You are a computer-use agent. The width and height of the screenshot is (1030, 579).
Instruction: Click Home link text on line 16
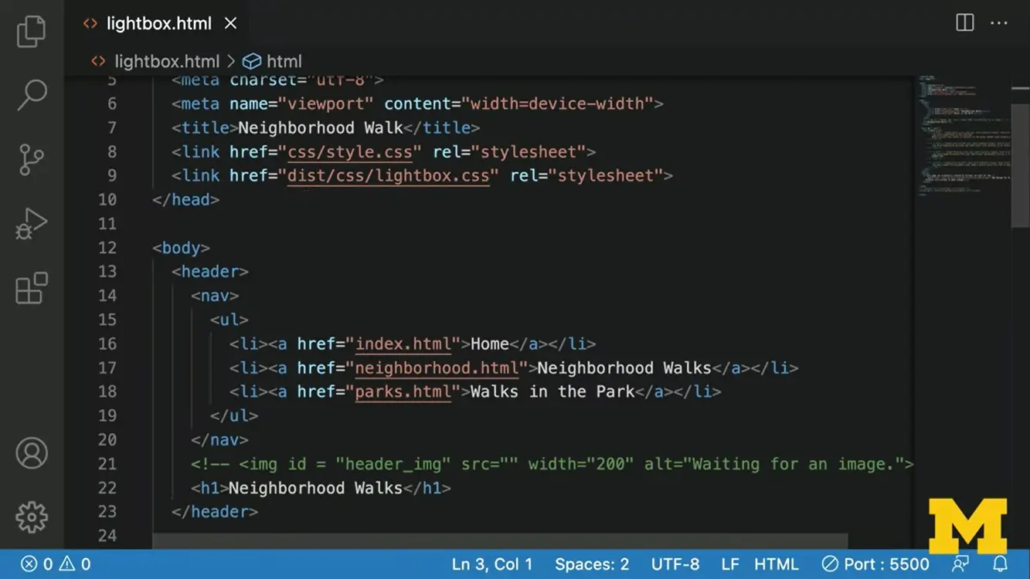490,344
